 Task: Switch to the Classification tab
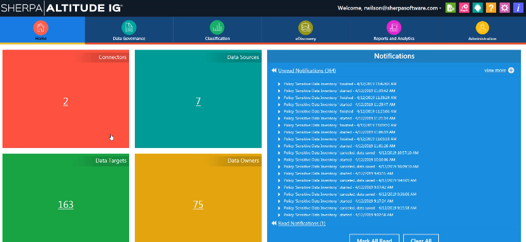click(x=218, y=30)
